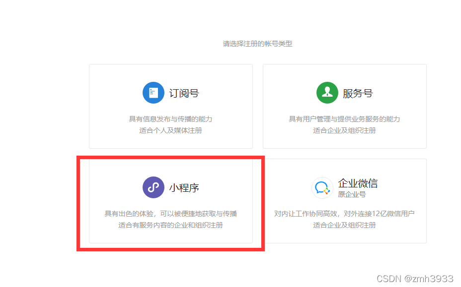Click 适合企业及组织注册 under 企业微信

344,226
